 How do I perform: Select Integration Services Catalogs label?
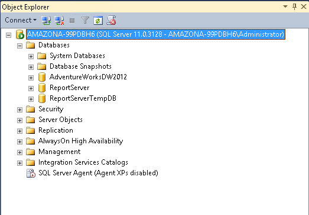pyautogui.click(x=83, y=162)
